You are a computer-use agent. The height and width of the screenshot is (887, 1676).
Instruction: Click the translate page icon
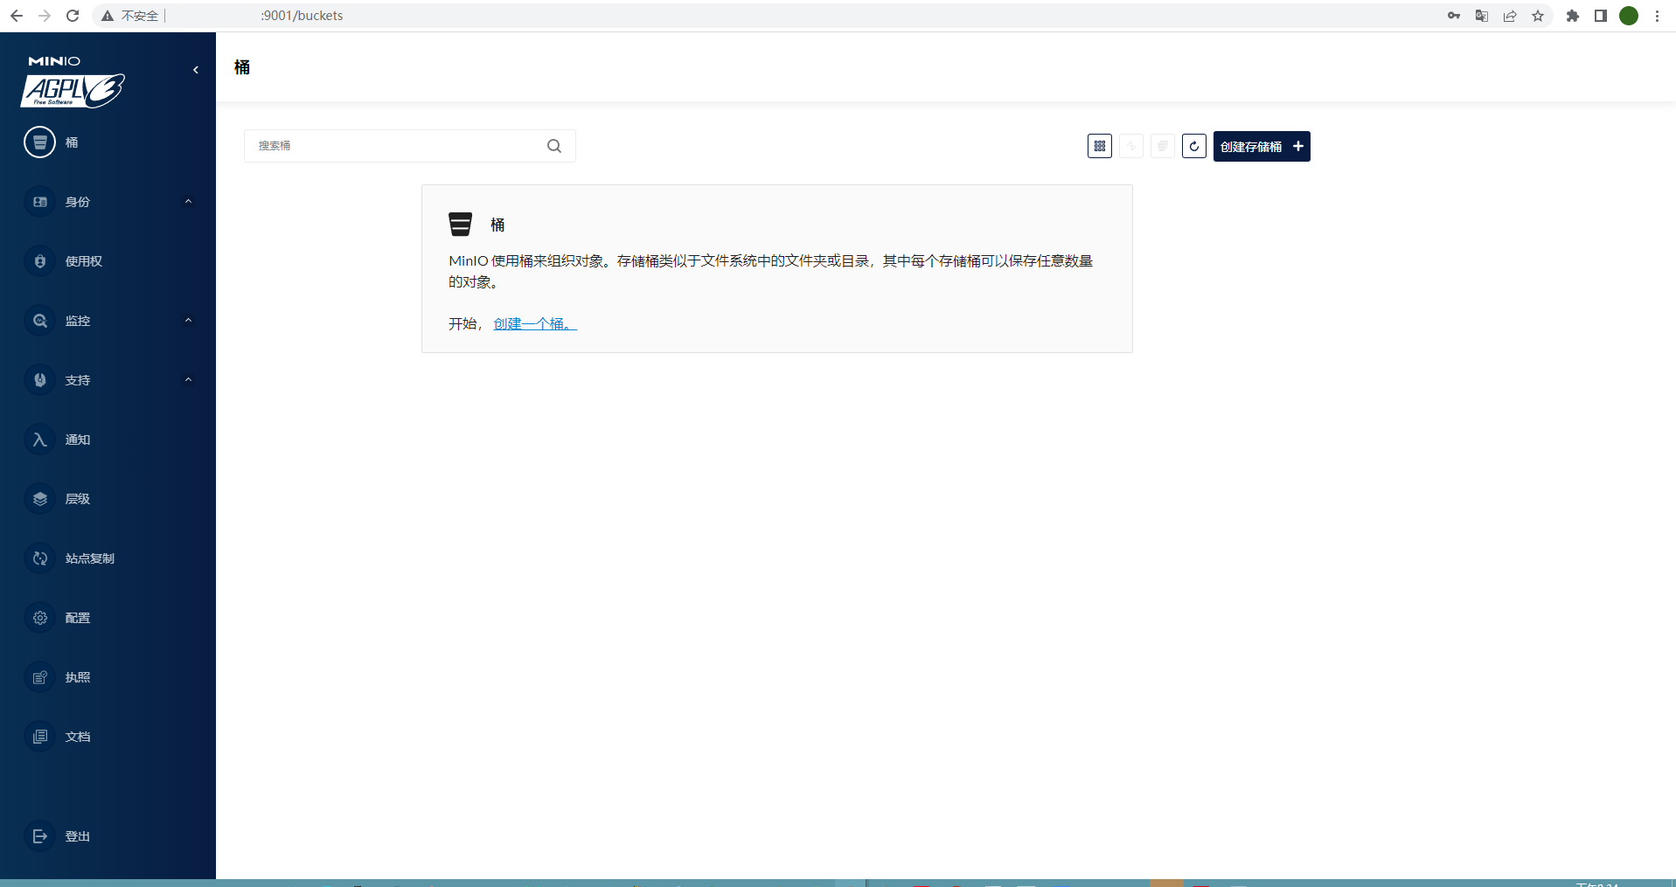point(1482,16)
